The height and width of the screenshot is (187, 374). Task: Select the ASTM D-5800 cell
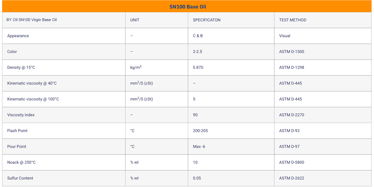[291, 163]
